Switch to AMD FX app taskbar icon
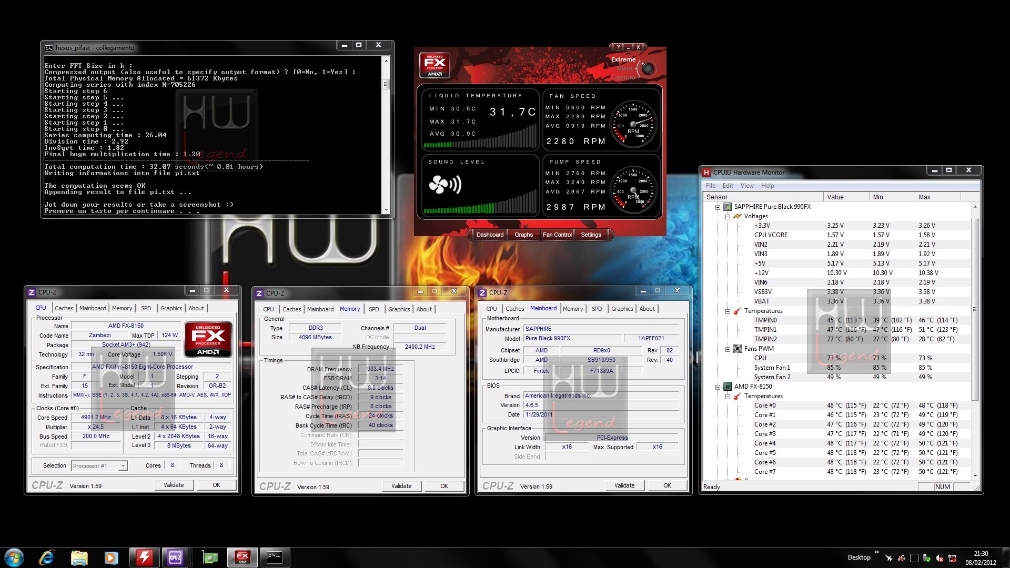The height and width of the screenshot is (568, 1010). coord(243,557)
